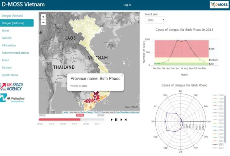Open the HR Wallingford logo

pos(12,98)
